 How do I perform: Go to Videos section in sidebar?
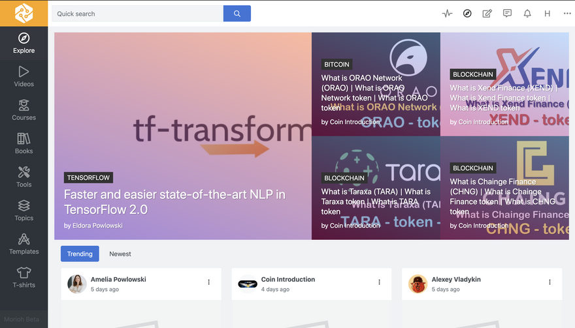(x=24, y=76)
